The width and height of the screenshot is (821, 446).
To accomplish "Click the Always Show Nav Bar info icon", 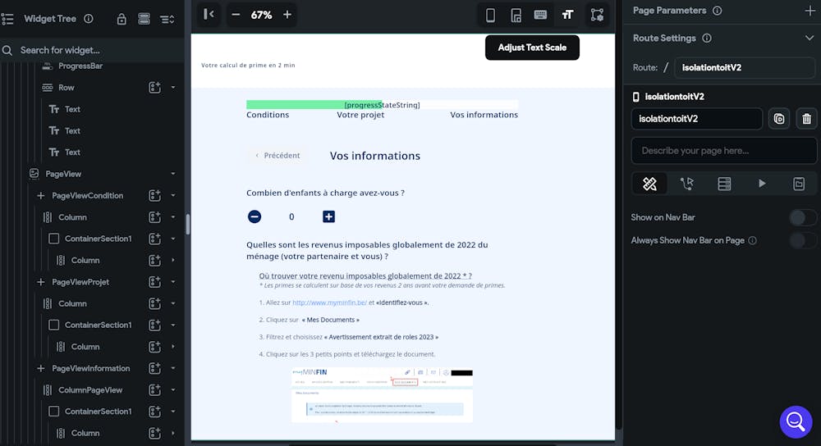I will (752, 240).
